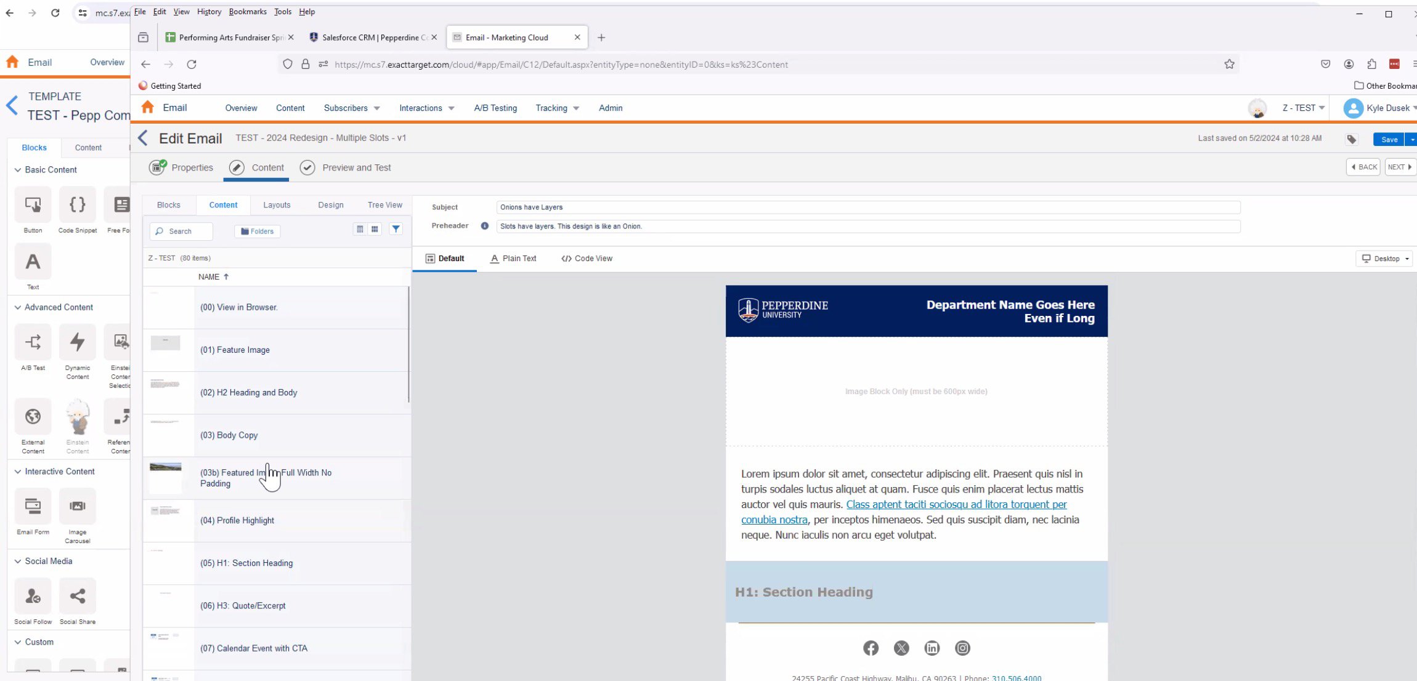The width and height of the screenshot is (1417, 681).
Task: Click the back chevron next to TEMPLATE
Action: pyautogui.click(x=12, y=105)
